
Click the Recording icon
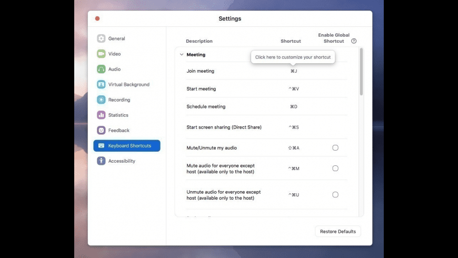coord(101,100)
